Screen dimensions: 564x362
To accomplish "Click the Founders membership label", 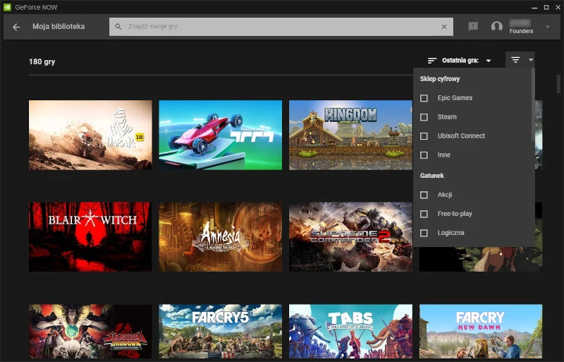I will point(521,31).
